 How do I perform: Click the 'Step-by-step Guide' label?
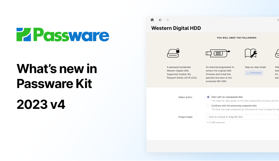255,67
